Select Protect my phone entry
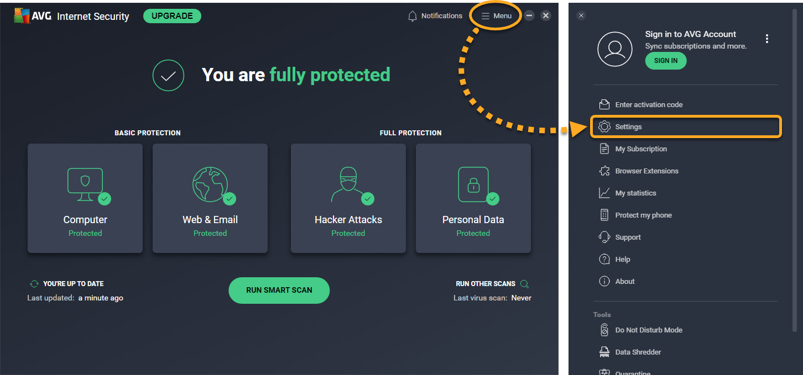 (643, 215)
